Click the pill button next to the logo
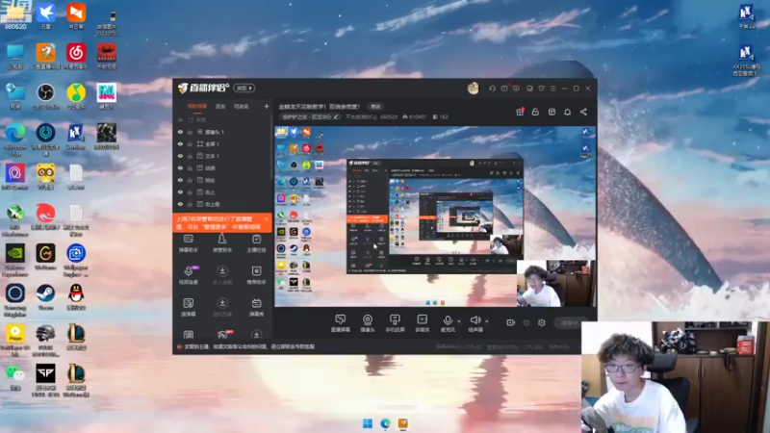This screenshot has width=770, height=433. point(244,89)
